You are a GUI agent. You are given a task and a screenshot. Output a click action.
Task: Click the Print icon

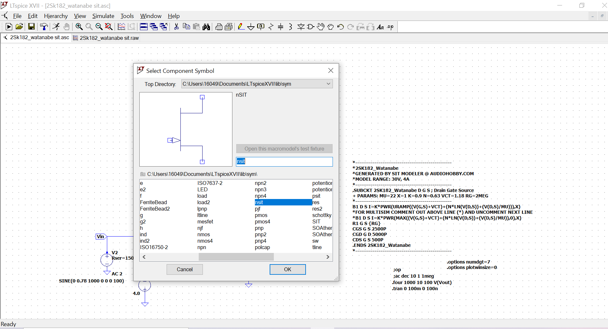219,27
